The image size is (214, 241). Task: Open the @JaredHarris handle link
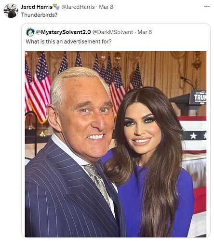[78, 7]
